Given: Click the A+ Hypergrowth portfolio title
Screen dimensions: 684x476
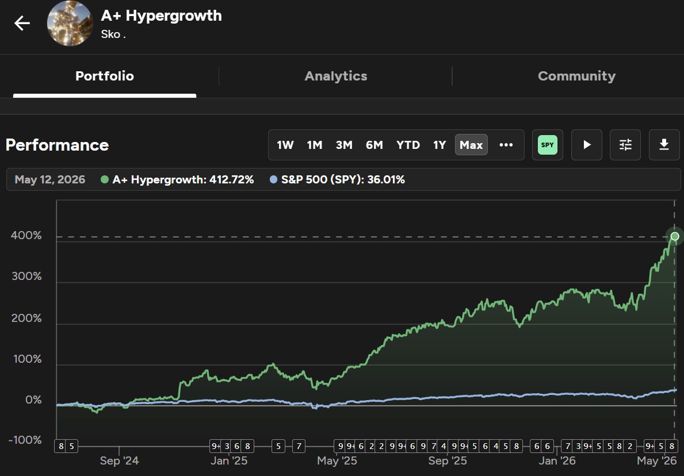Looking at the screenshot, I should coord(162,16).
